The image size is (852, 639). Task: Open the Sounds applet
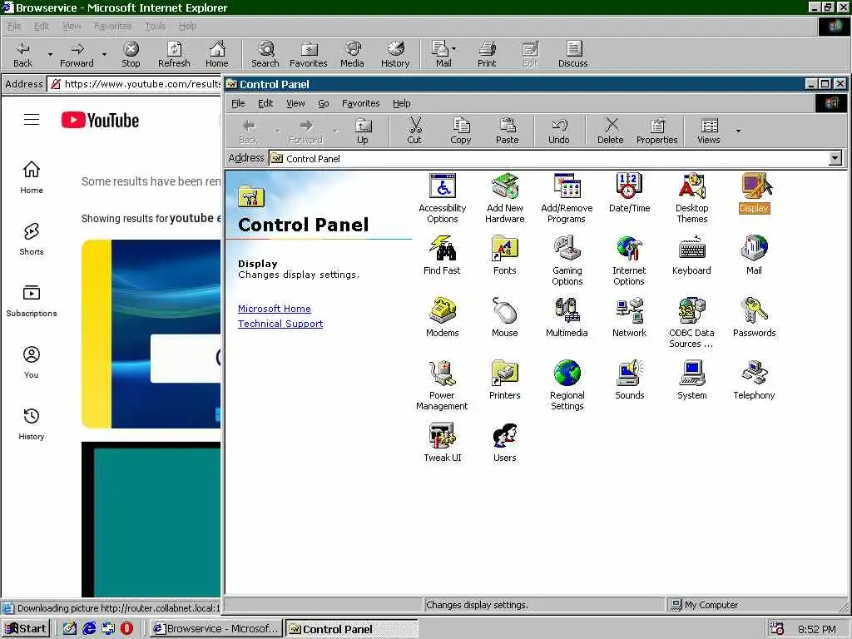click(x=629, y=380)
